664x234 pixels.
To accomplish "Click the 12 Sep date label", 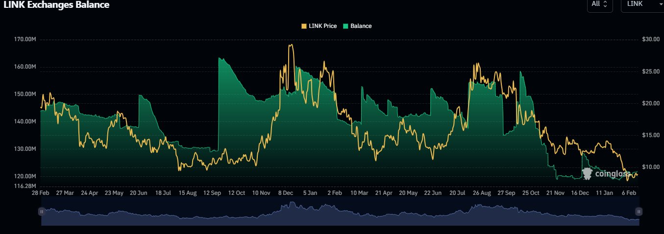I will 212,193.
